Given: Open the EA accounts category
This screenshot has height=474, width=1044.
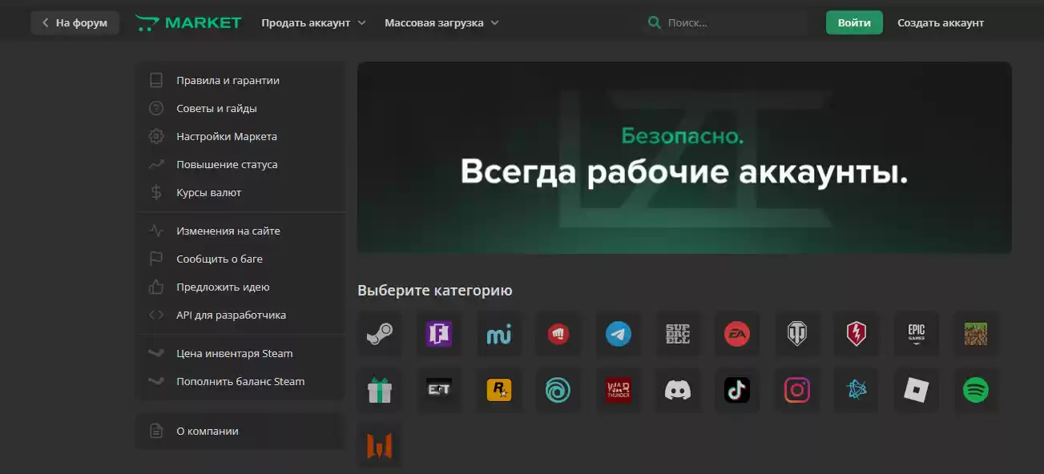Looking at the screenshot, I should pyautogui.click(x=737, y=334).
